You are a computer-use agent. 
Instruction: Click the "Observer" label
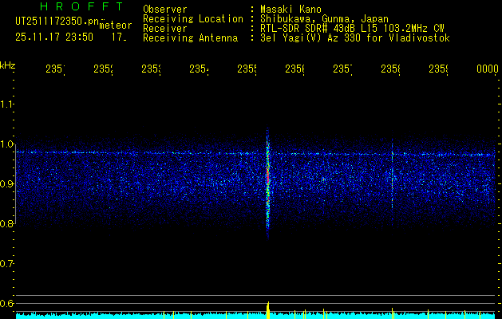coord(165,9)
